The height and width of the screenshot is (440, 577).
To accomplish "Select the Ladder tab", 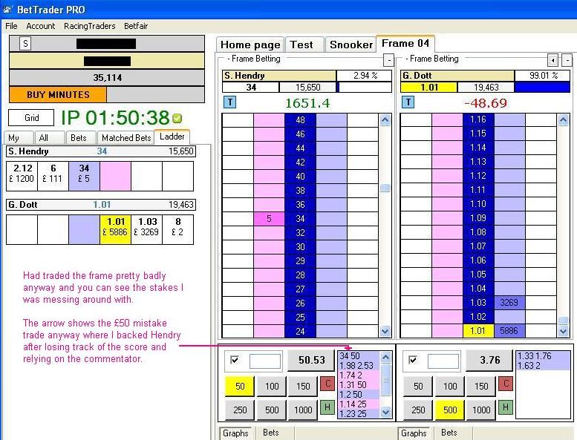I will click(x=172, y=137).
